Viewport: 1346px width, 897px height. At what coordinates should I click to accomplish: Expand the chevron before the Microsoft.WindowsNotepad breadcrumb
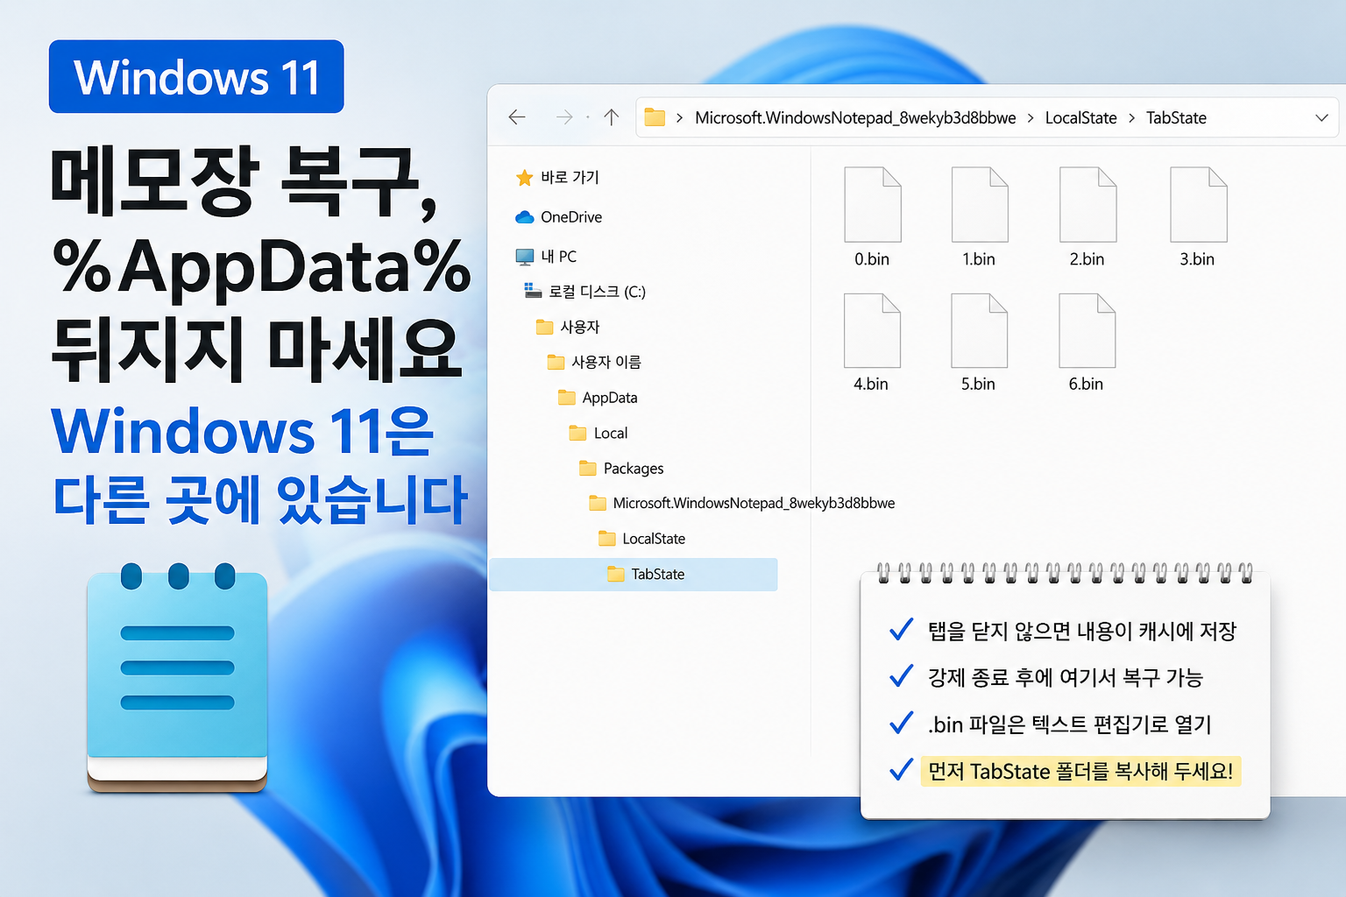pos(679,118)
